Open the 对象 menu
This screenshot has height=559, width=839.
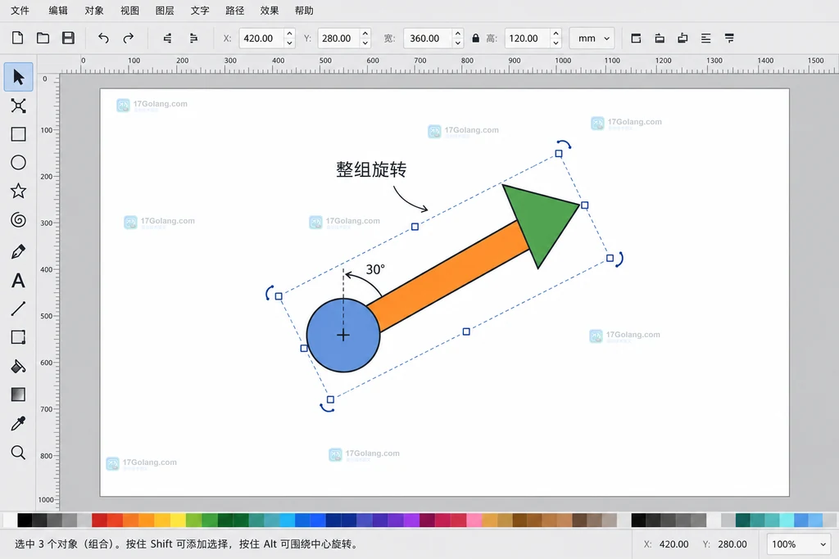coord(93,10)
